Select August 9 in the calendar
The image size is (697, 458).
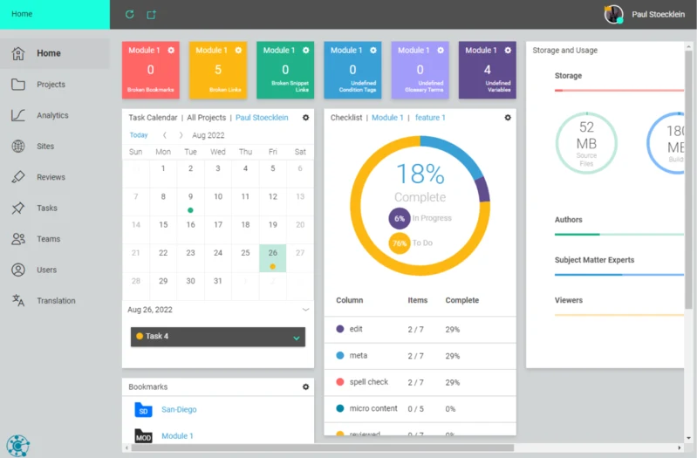click(190, 202)
